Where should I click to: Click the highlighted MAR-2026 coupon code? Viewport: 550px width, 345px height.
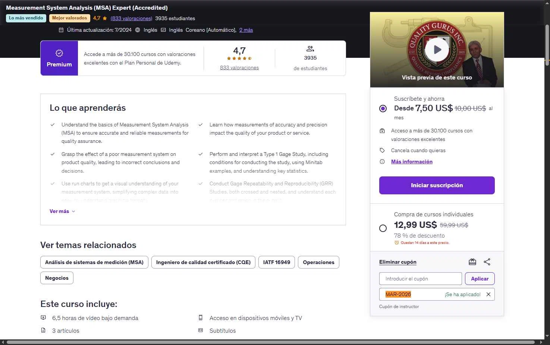[398, 294]
